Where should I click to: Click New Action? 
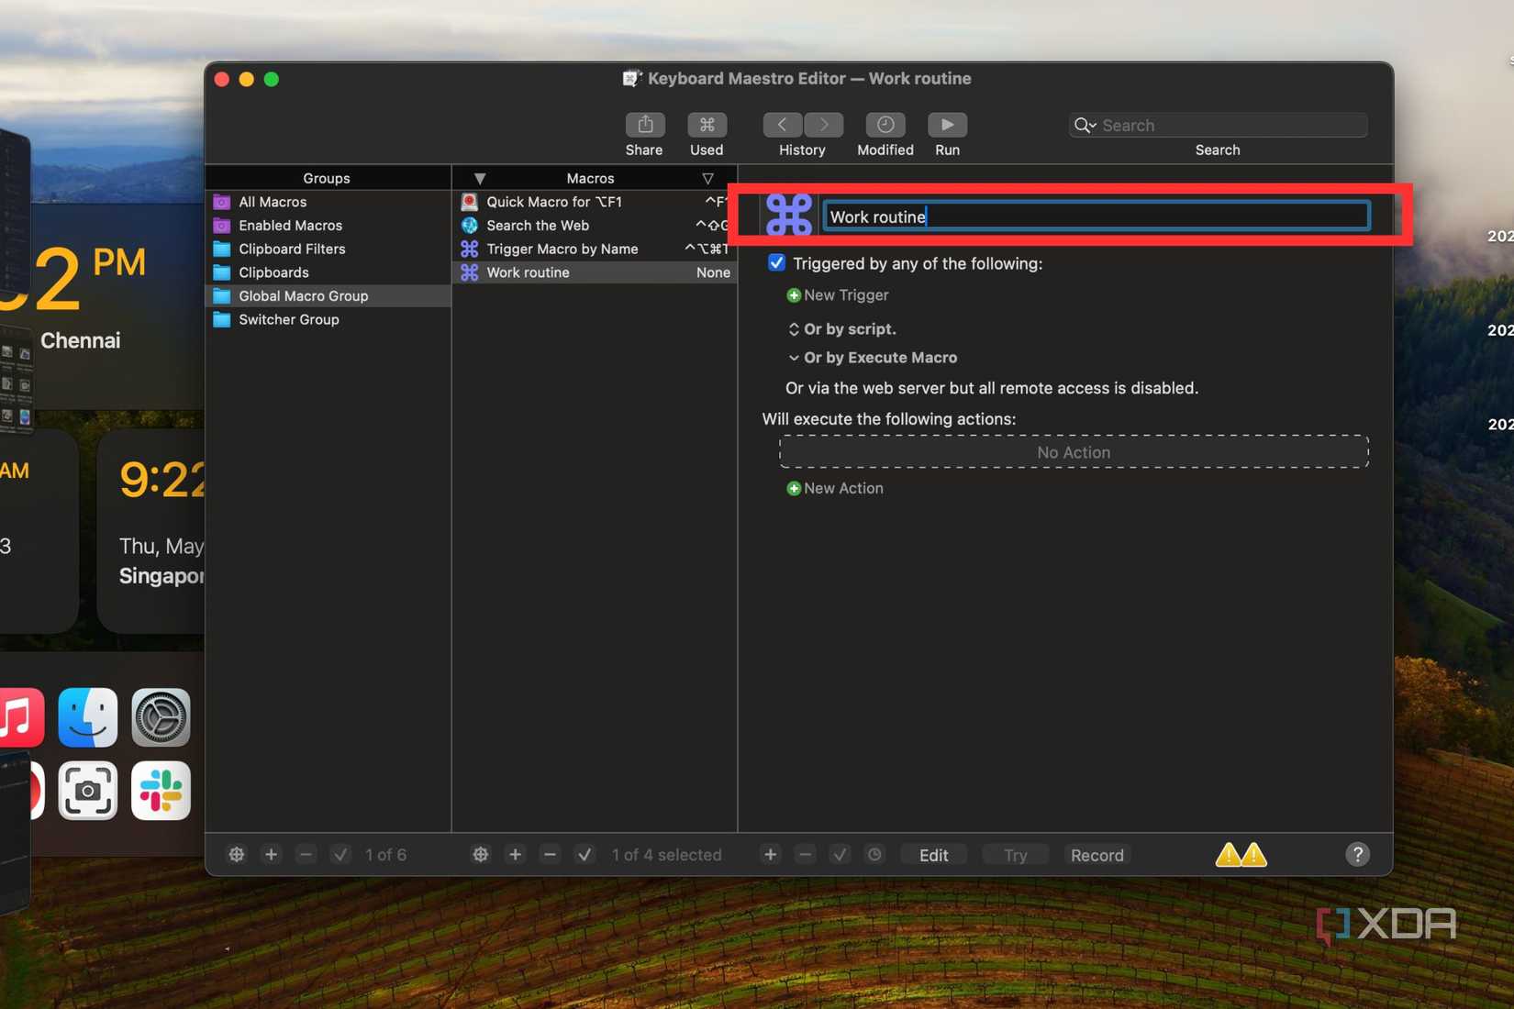(x=835, y=488)
